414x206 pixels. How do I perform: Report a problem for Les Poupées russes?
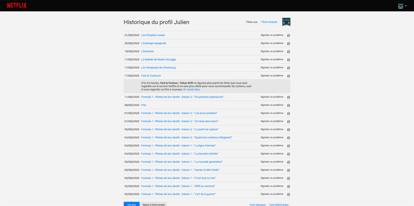pyautogui.click(x=272, y=35)
